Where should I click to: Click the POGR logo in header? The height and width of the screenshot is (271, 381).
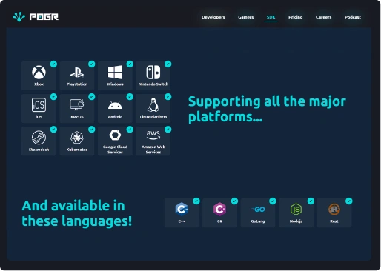click(x=36, y=17)
